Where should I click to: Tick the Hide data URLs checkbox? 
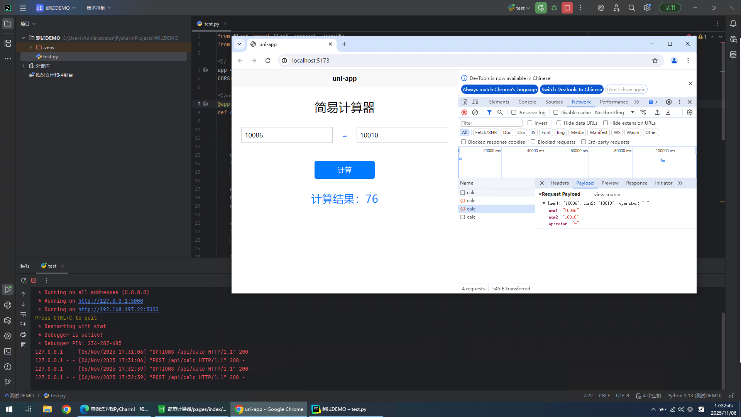559,123
